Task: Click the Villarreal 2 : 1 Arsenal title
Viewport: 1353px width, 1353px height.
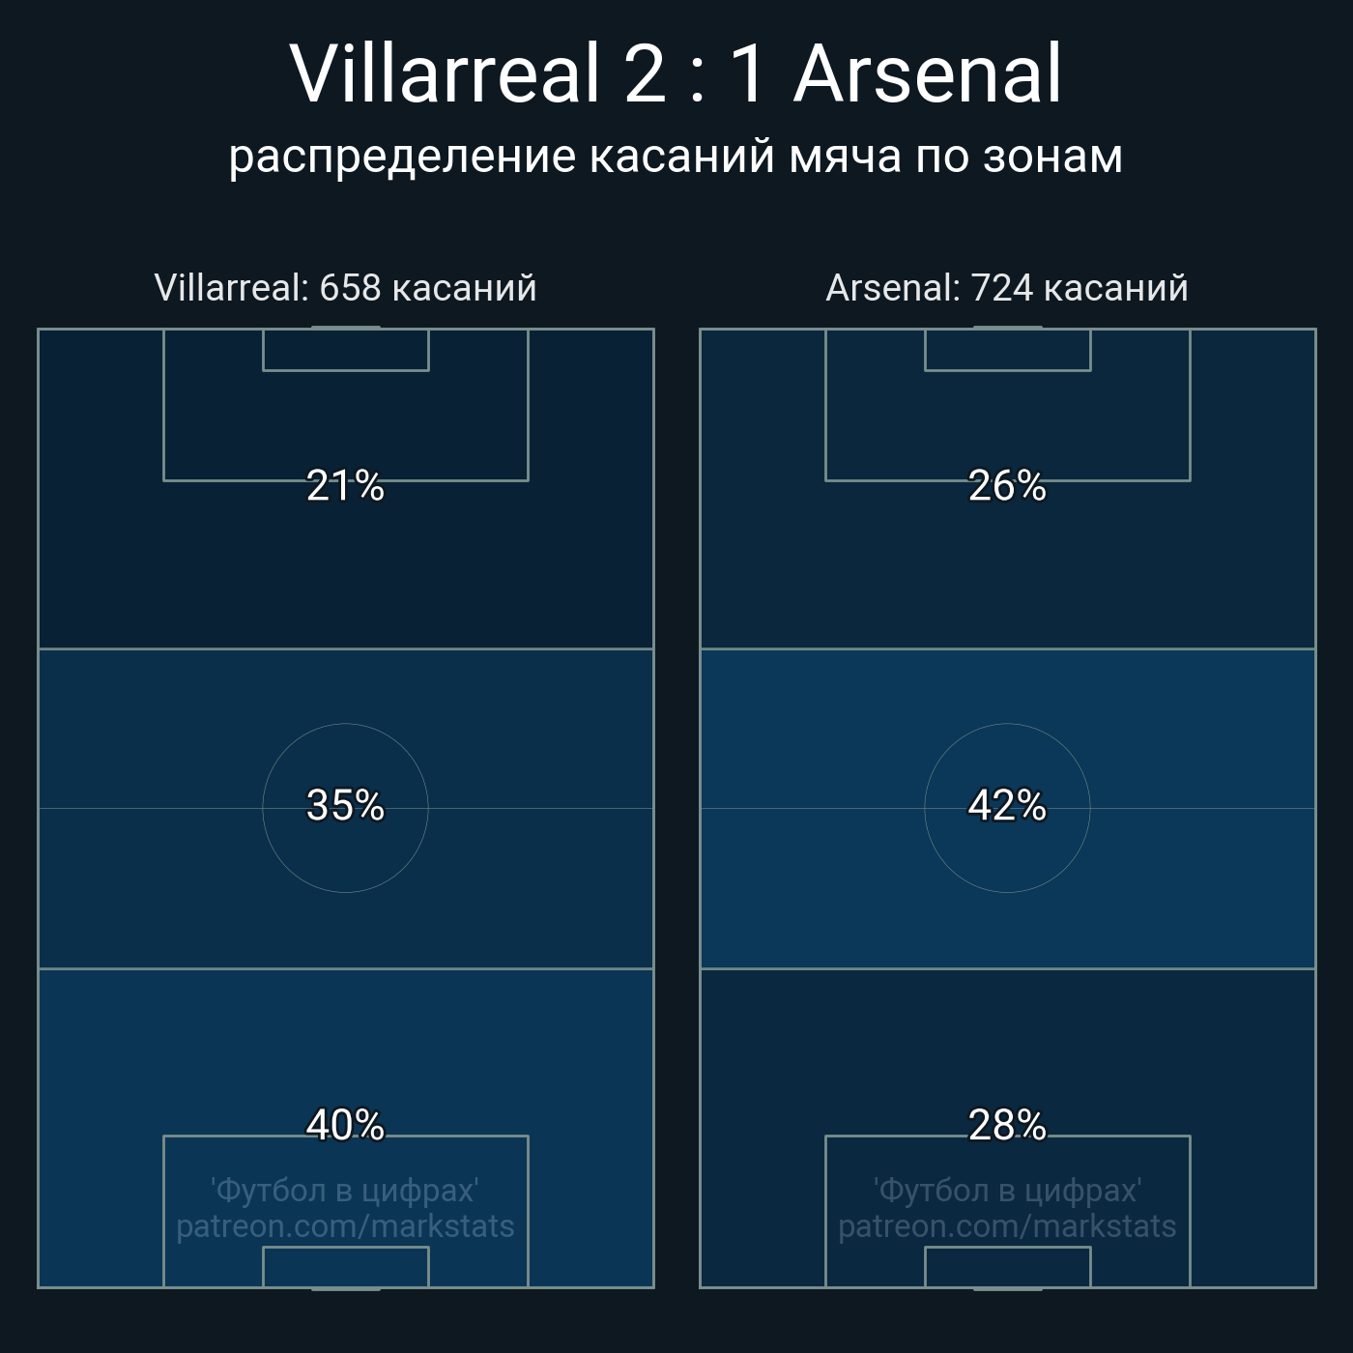Action: [676, 73]
